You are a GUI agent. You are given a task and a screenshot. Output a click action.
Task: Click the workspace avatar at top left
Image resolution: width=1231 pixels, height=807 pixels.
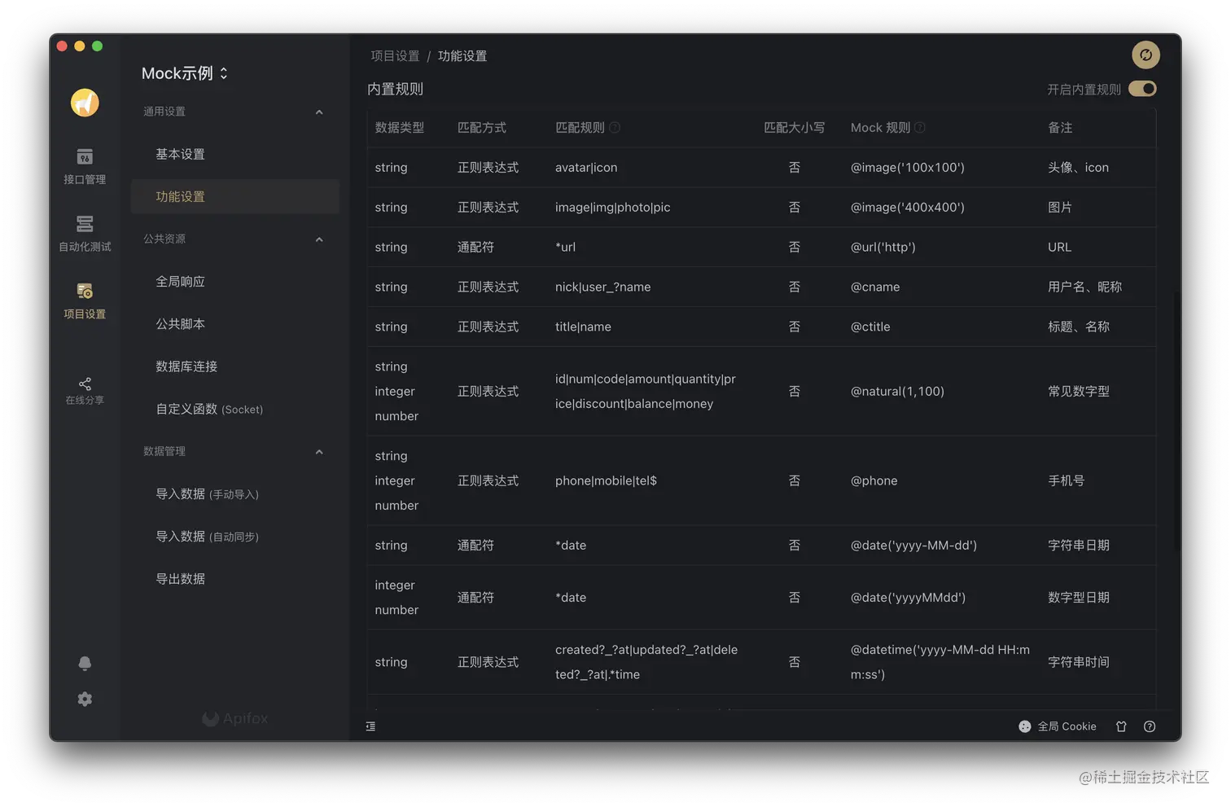pos(84,103)
